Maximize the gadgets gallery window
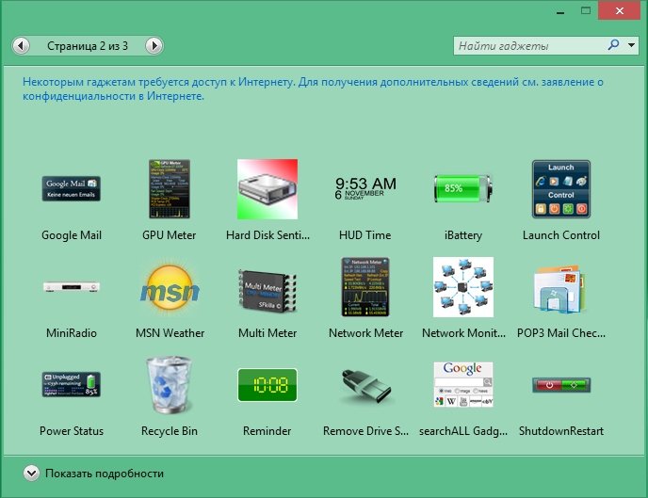This screenshot has height=498, width=648. point(586,10)
